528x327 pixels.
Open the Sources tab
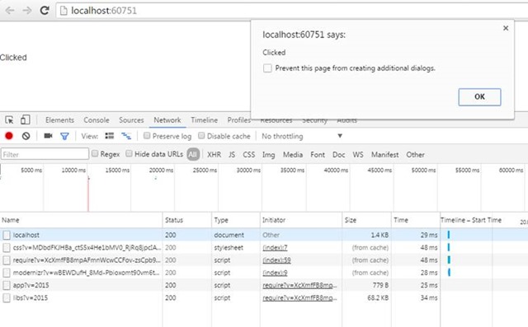click(x=131, y=120)
